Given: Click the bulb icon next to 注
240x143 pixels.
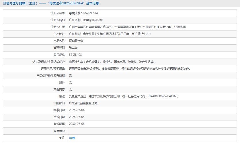Looking at the screenshot, I should (x=60, y=138).
